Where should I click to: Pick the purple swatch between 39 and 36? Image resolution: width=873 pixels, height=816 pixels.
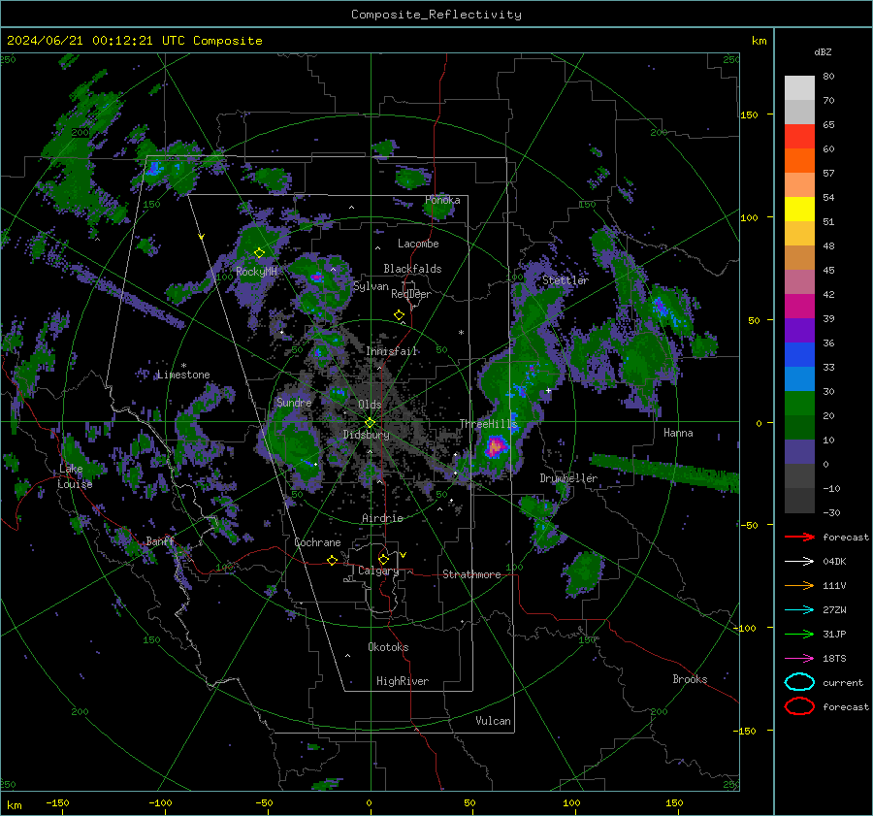(x=799, y=331)
